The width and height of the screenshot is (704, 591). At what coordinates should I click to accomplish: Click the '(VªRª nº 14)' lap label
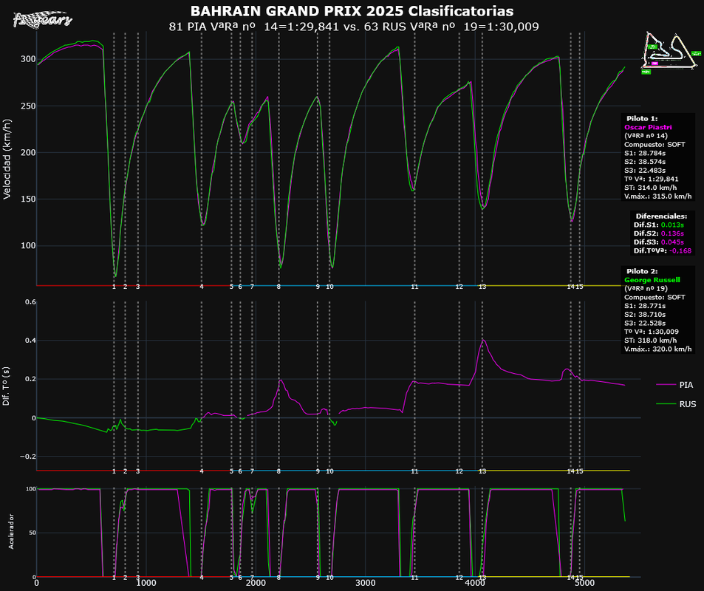(646, 136)
